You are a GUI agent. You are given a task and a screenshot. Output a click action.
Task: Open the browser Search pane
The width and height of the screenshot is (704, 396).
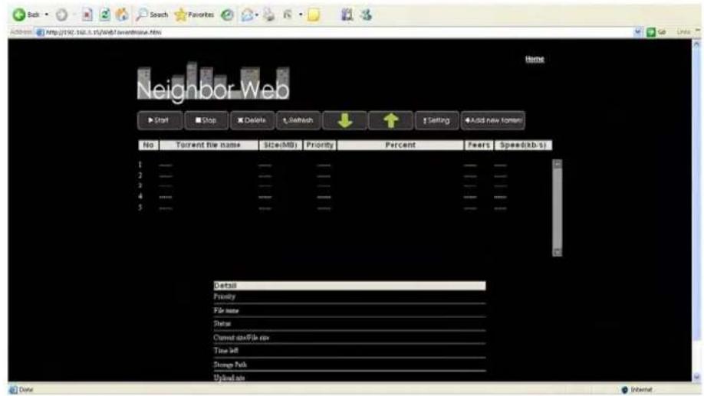[152, 15]
